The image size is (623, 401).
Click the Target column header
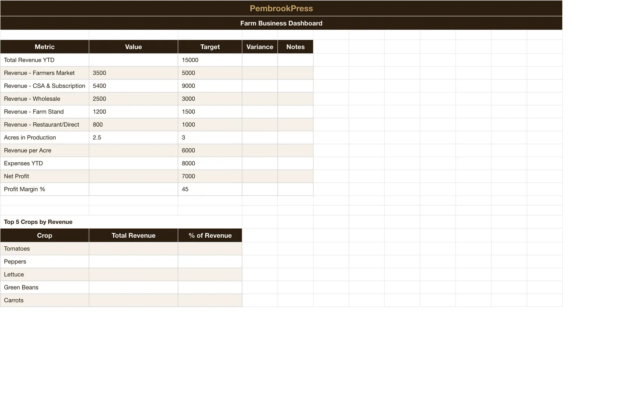coord(210,47)
